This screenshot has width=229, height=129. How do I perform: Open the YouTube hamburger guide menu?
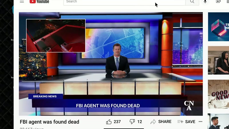tap(22, 2)
